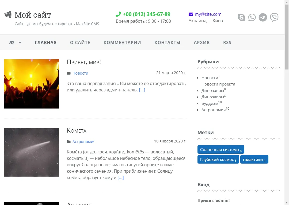Image resolution: width=289 pixels, height=205 pixels.
Task: Click the envelope email icon
Action: pyautogui.click(x=191, y=14)
